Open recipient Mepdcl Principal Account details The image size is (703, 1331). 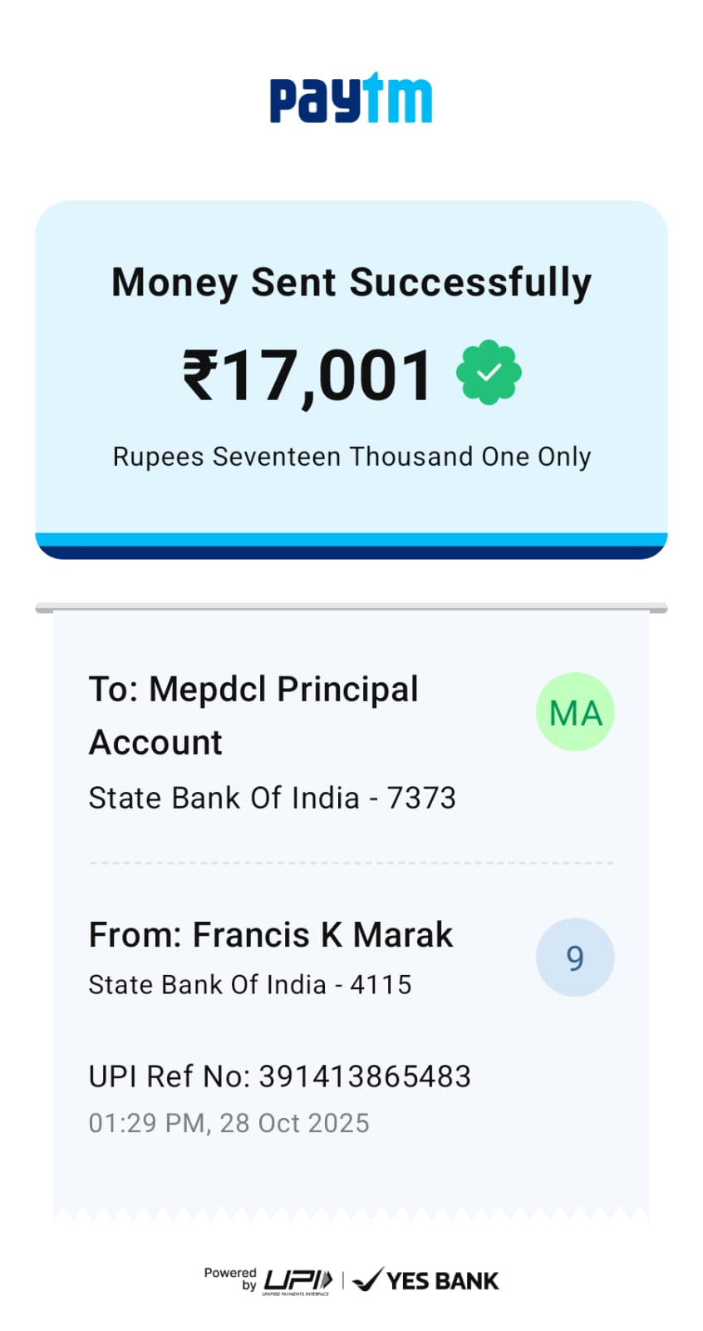[x=253, y=715]
